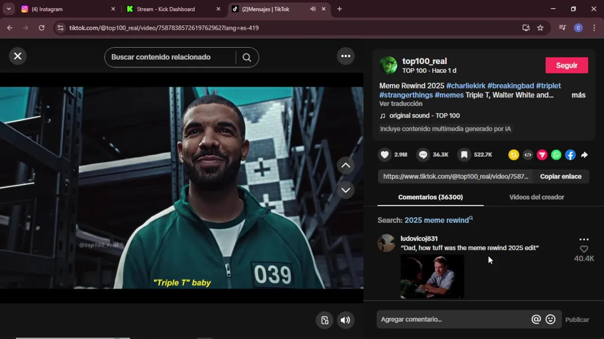Click the floating player icon
The image size is (604, 339).
point(325,320)
